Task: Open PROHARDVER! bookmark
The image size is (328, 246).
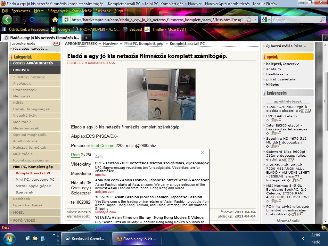Action: [x=96, y=29]
